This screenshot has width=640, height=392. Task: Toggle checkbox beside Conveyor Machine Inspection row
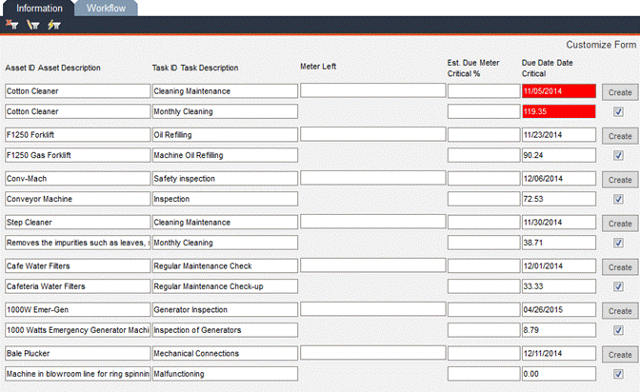(x=619, y=199)
